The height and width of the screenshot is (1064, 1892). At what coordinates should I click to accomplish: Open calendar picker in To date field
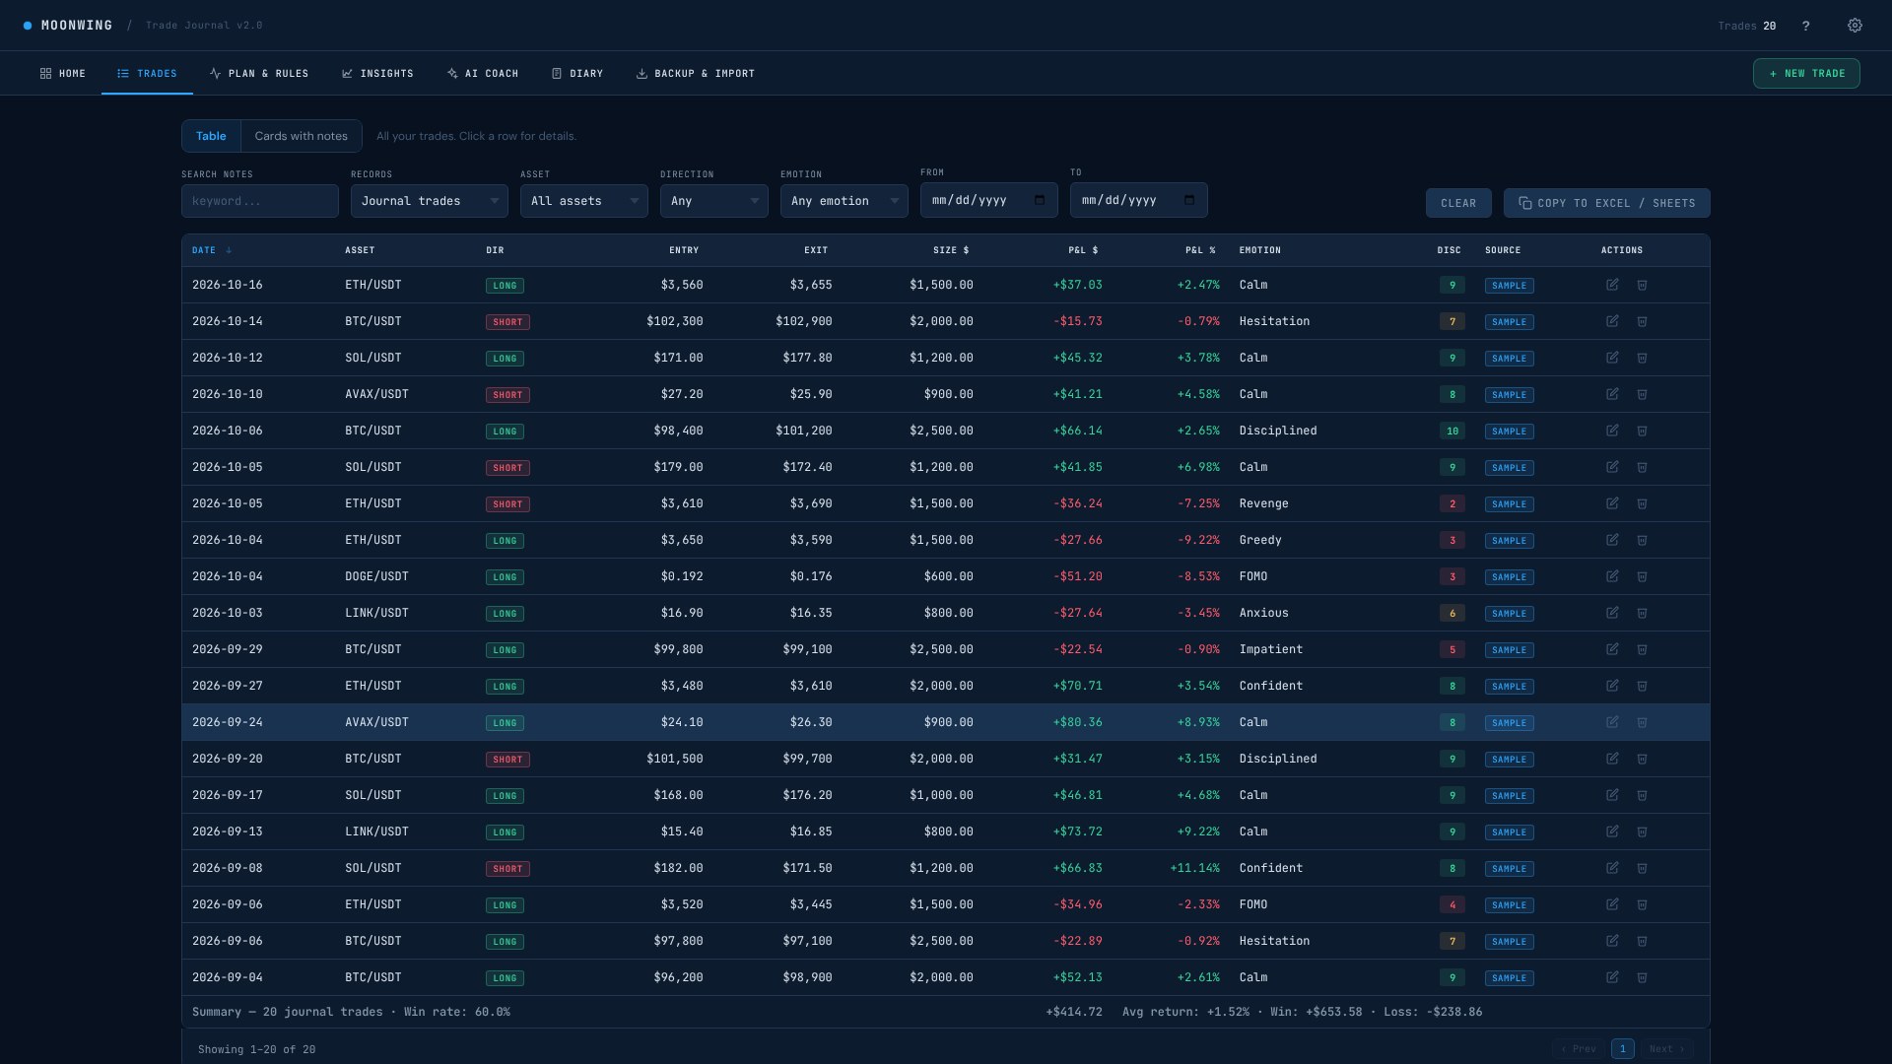[1189, 200]
